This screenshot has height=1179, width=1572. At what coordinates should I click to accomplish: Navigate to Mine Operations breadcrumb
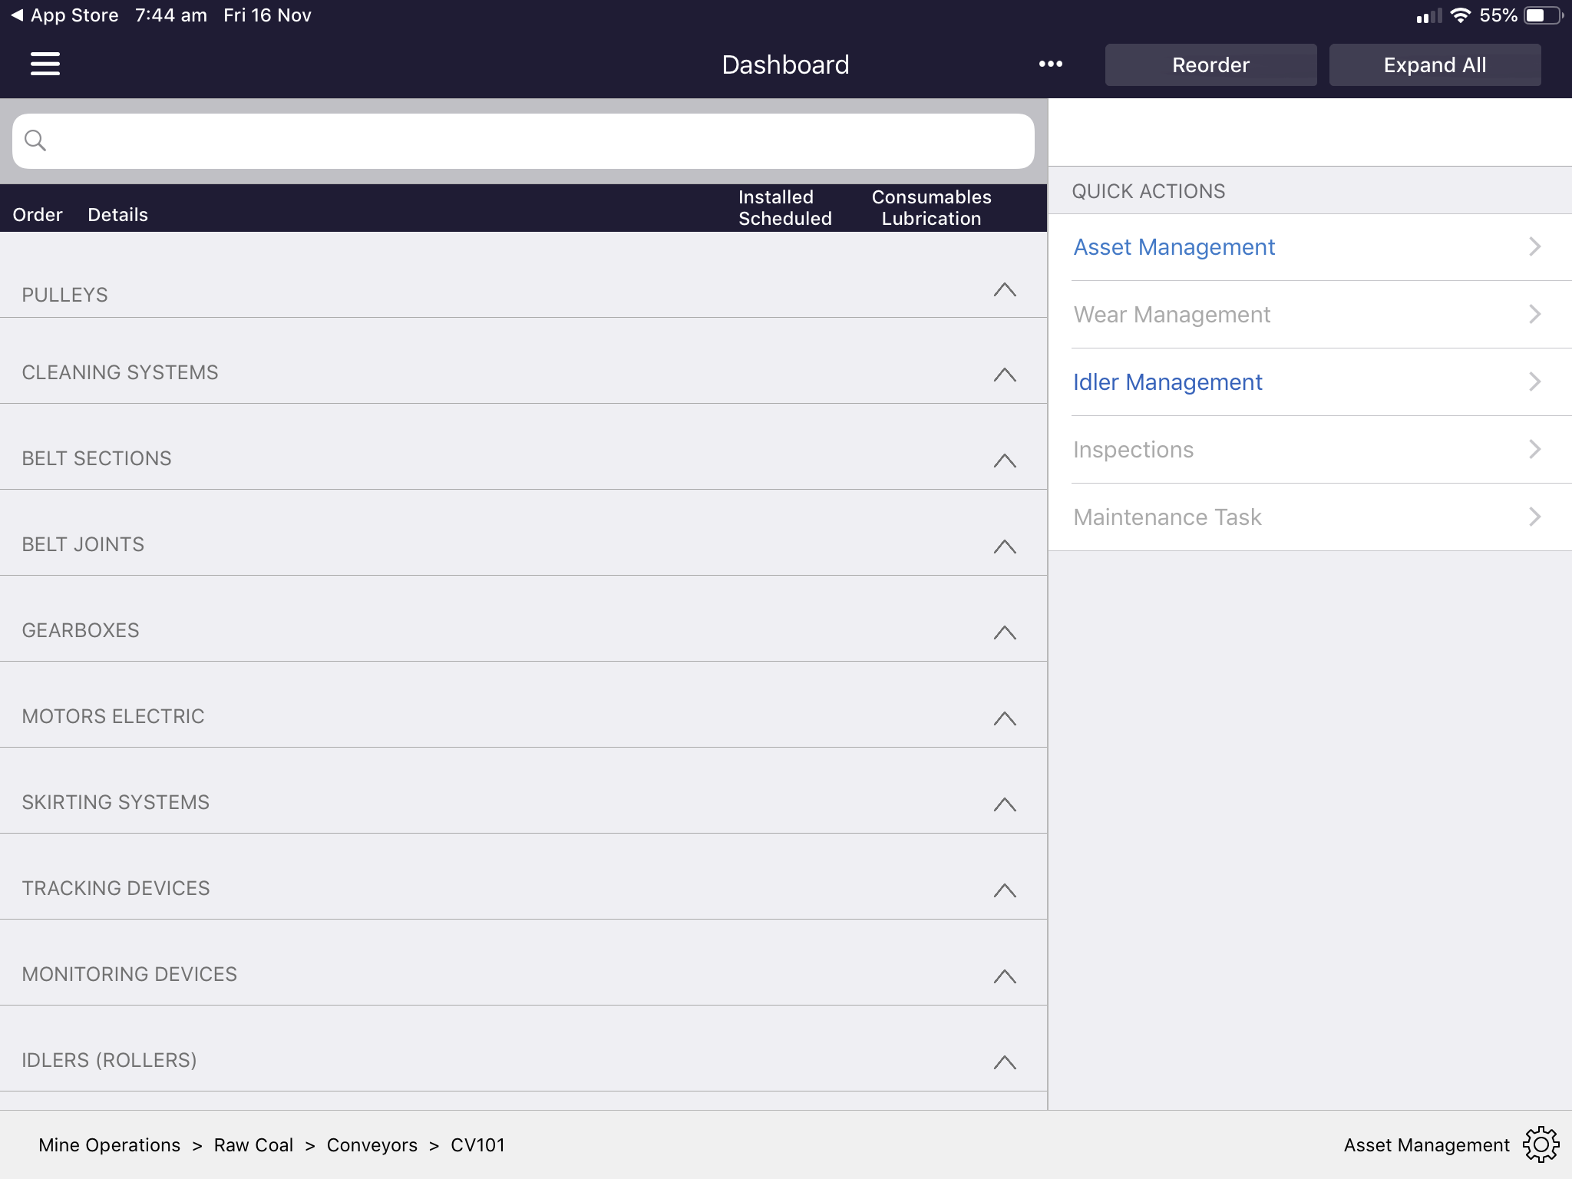pyautogui.click(x=109, y=1145)
